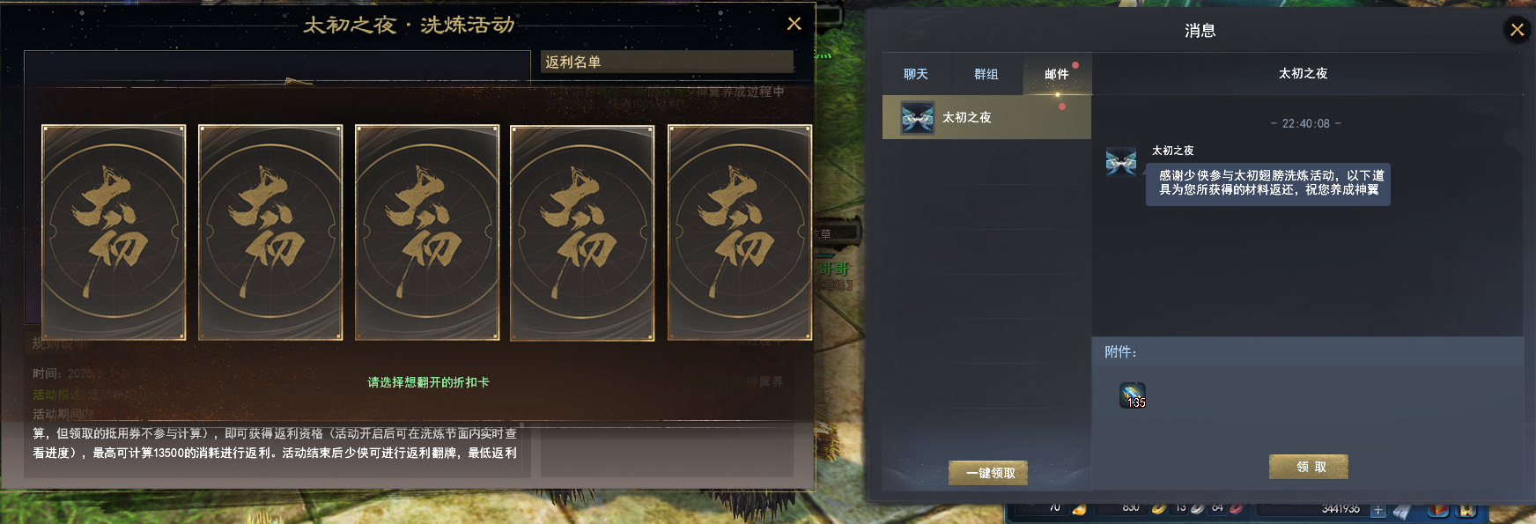Click the gold coin icon beside 830

pyautogui.click(x=1159, y=508)
